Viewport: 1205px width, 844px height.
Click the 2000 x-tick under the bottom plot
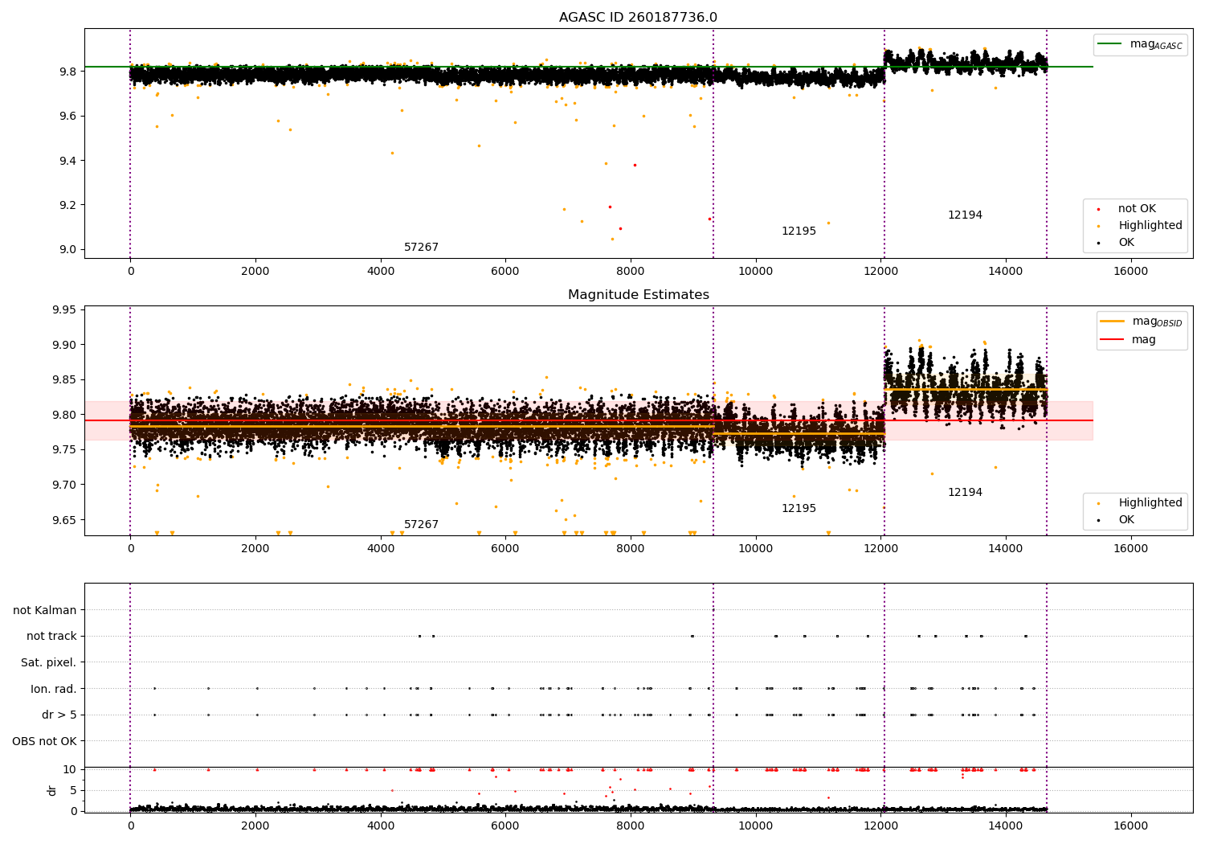pyautogui.click(x=255, y=826)
